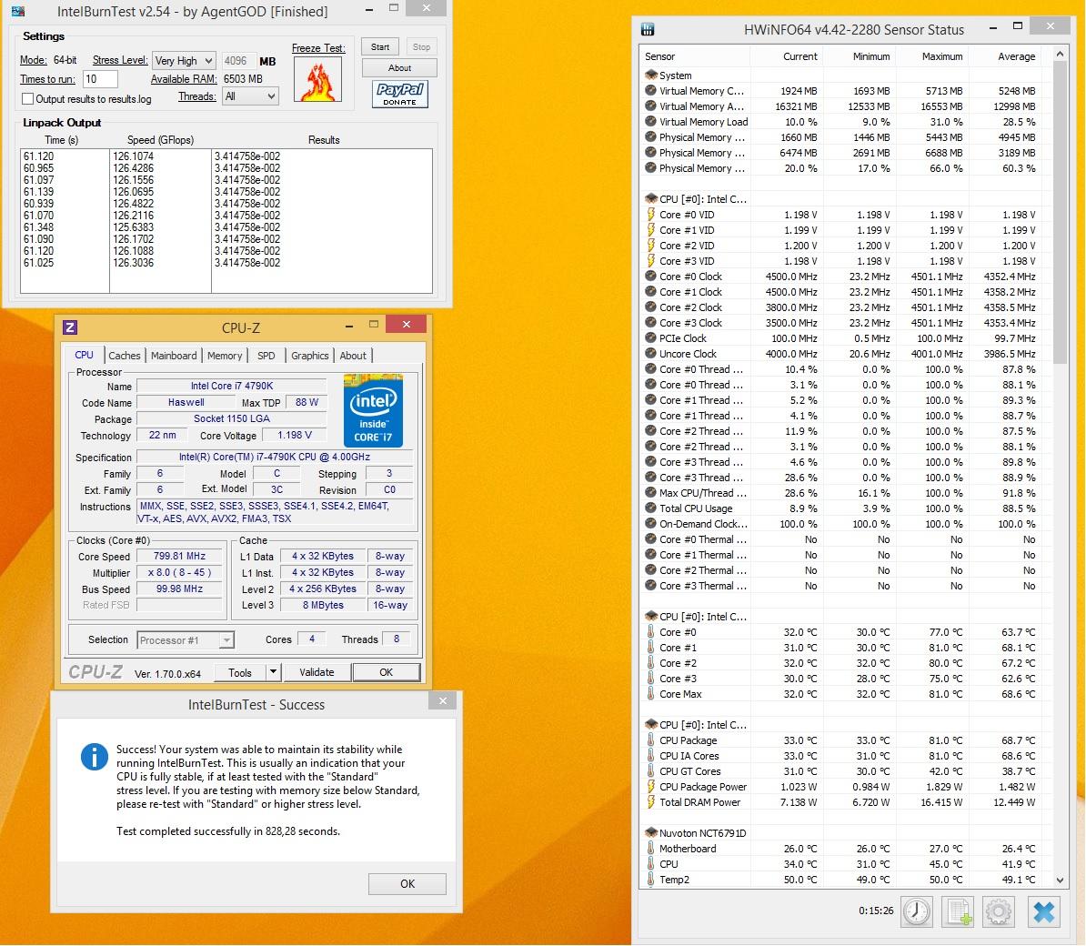Close the IntelBurnTest Success dialog
1086x946 pixels.
pos(443,700)
